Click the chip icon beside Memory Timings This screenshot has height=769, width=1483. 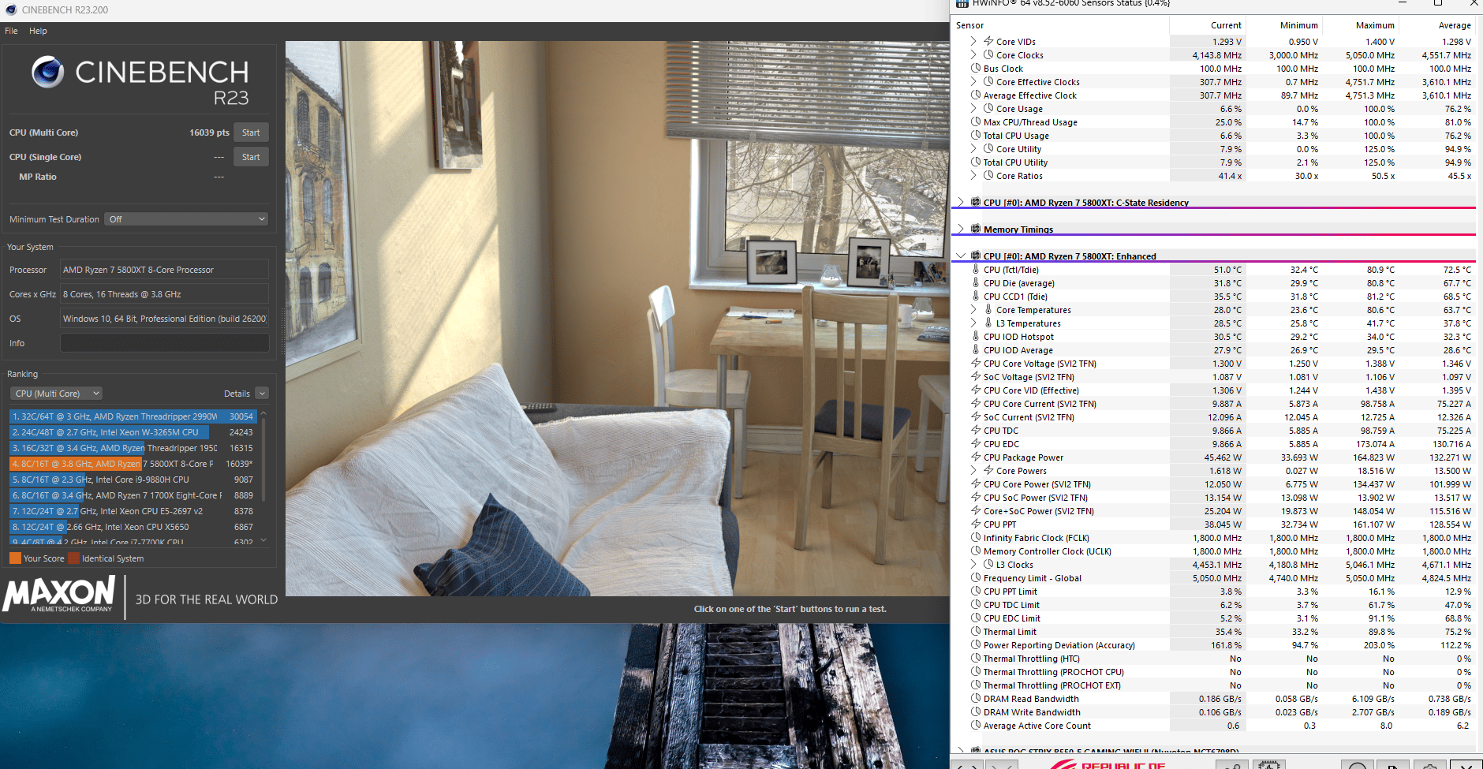click(x=976, y=230)
